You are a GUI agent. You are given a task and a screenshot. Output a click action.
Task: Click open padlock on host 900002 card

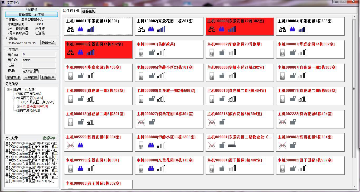293,169
